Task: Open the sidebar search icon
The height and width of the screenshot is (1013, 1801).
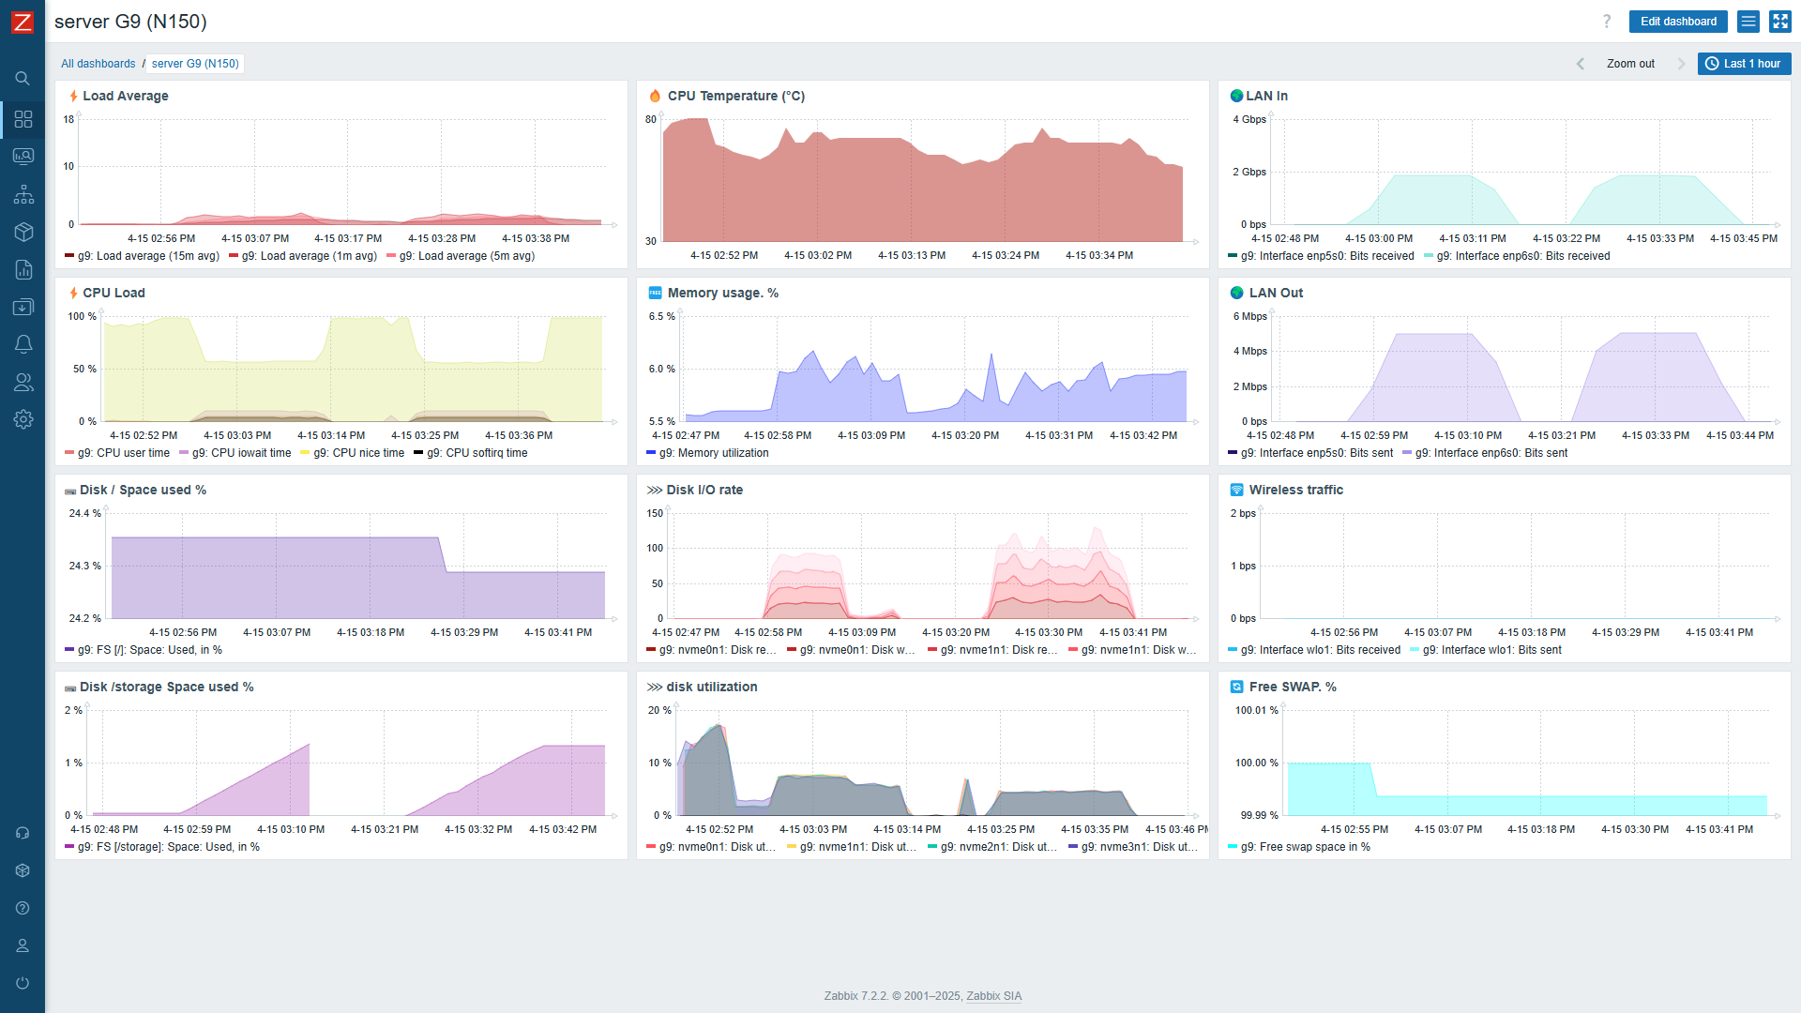Action: click(x=23, y=79)
